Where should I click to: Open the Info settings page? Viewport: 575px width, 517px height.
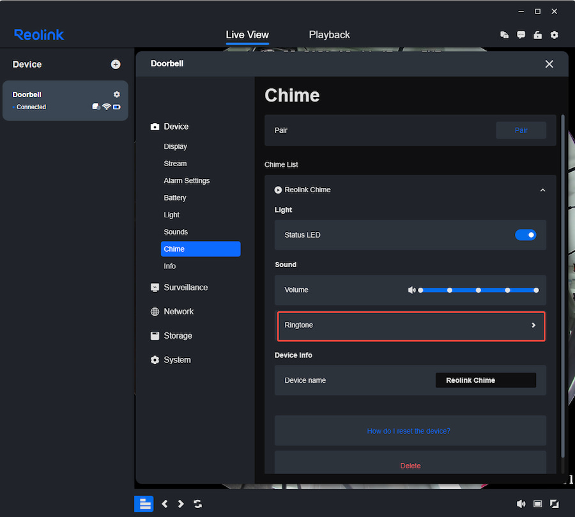[169, 266]
